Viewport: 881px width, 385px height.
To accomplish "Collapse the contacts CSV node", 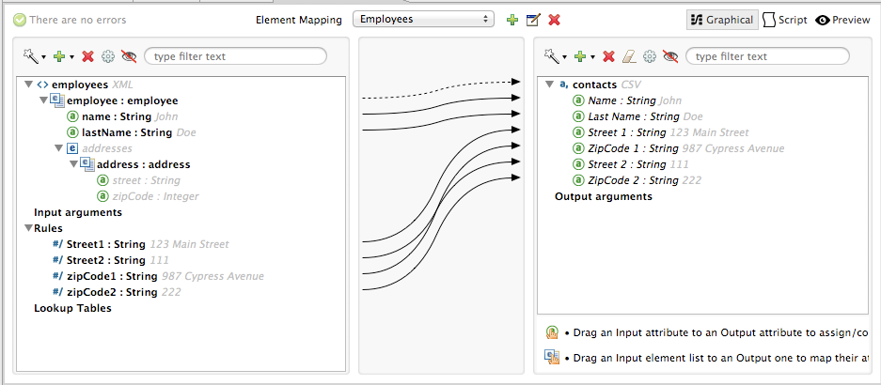I will click(549, 85).
